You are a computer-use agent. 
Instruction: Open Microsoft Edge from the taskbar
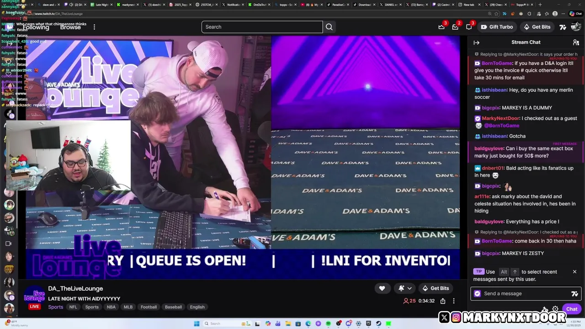(308, 324)
